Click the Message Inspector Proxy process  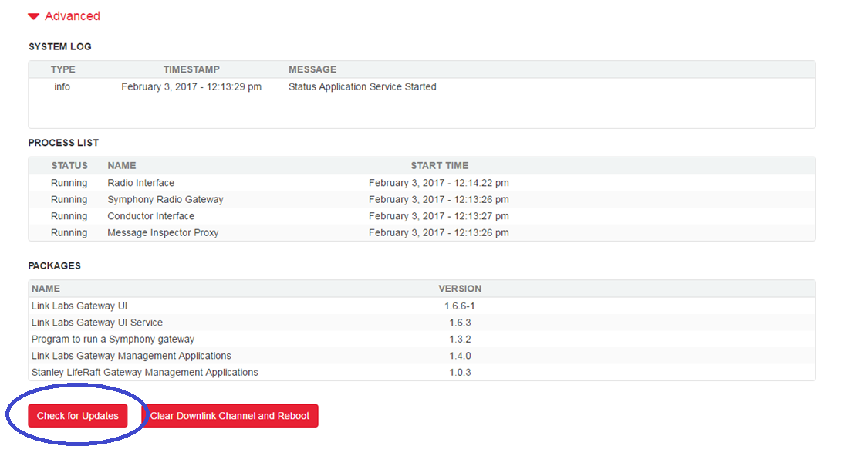(x=163, y=232)
